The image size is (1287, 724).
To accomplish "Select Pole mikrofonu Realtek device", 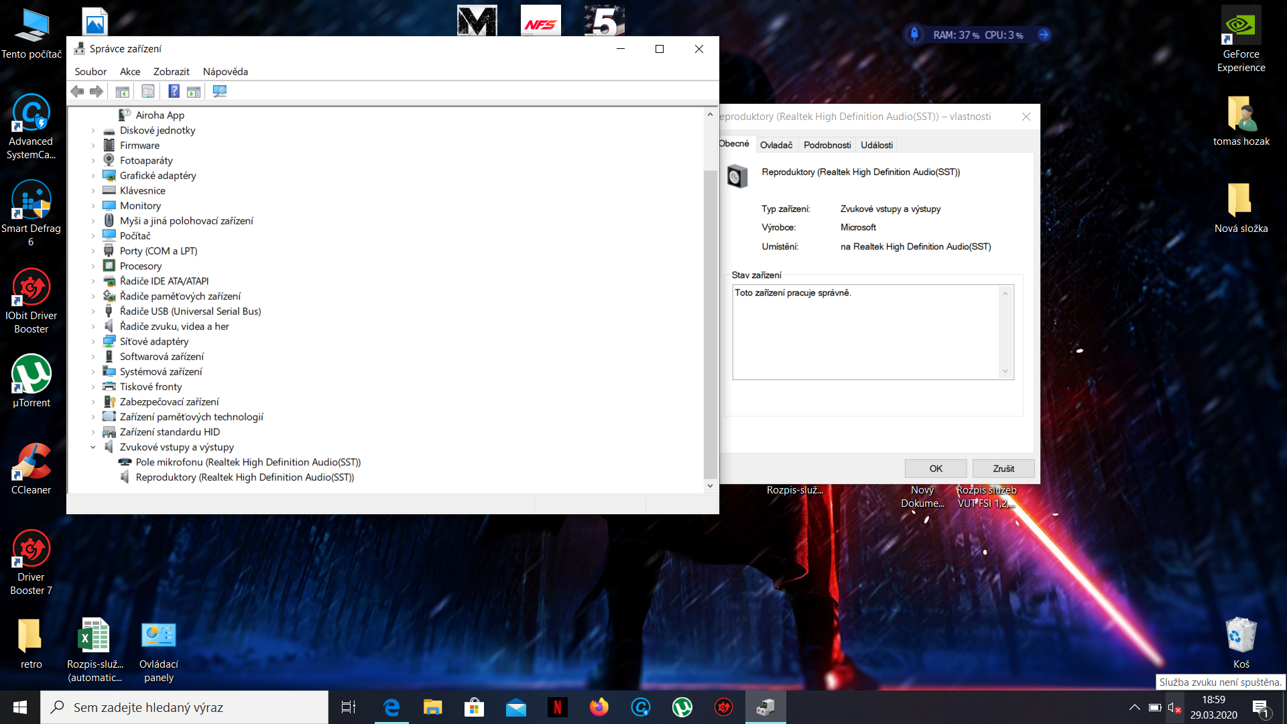I will pyautogui.click(x=248, y=463).
